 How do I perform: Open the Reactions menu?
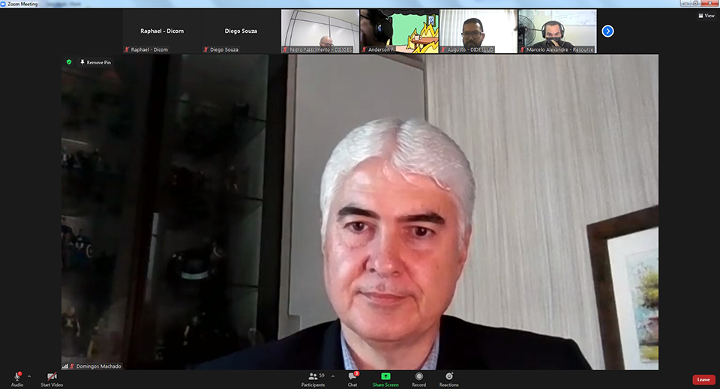point(449,376)
